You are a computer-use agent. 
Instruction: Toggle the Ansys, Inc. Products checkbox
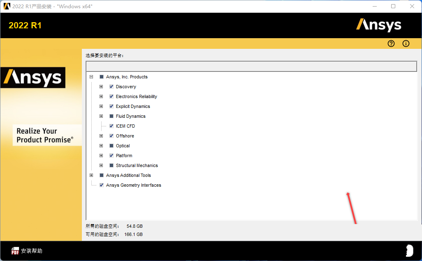point(102,77)
